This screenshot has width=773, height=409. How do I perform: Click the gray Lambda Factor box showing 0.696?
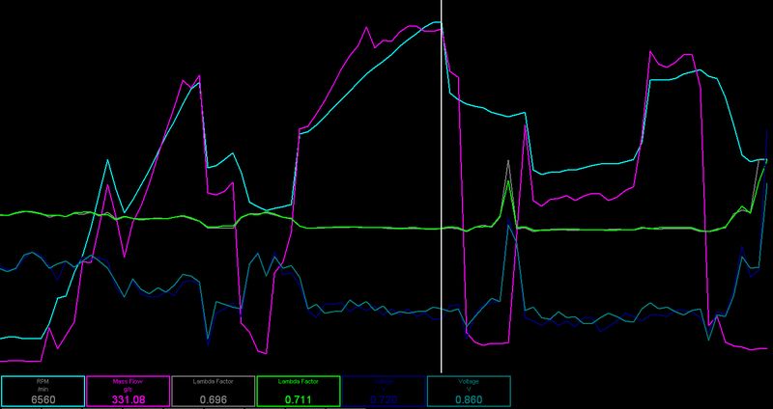[x=211, y=391]
